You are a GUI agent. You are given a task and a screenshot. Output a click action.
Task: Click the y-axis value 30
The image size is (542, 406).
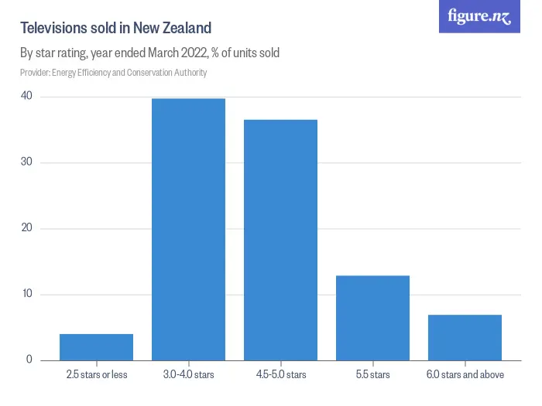(27, 162)
